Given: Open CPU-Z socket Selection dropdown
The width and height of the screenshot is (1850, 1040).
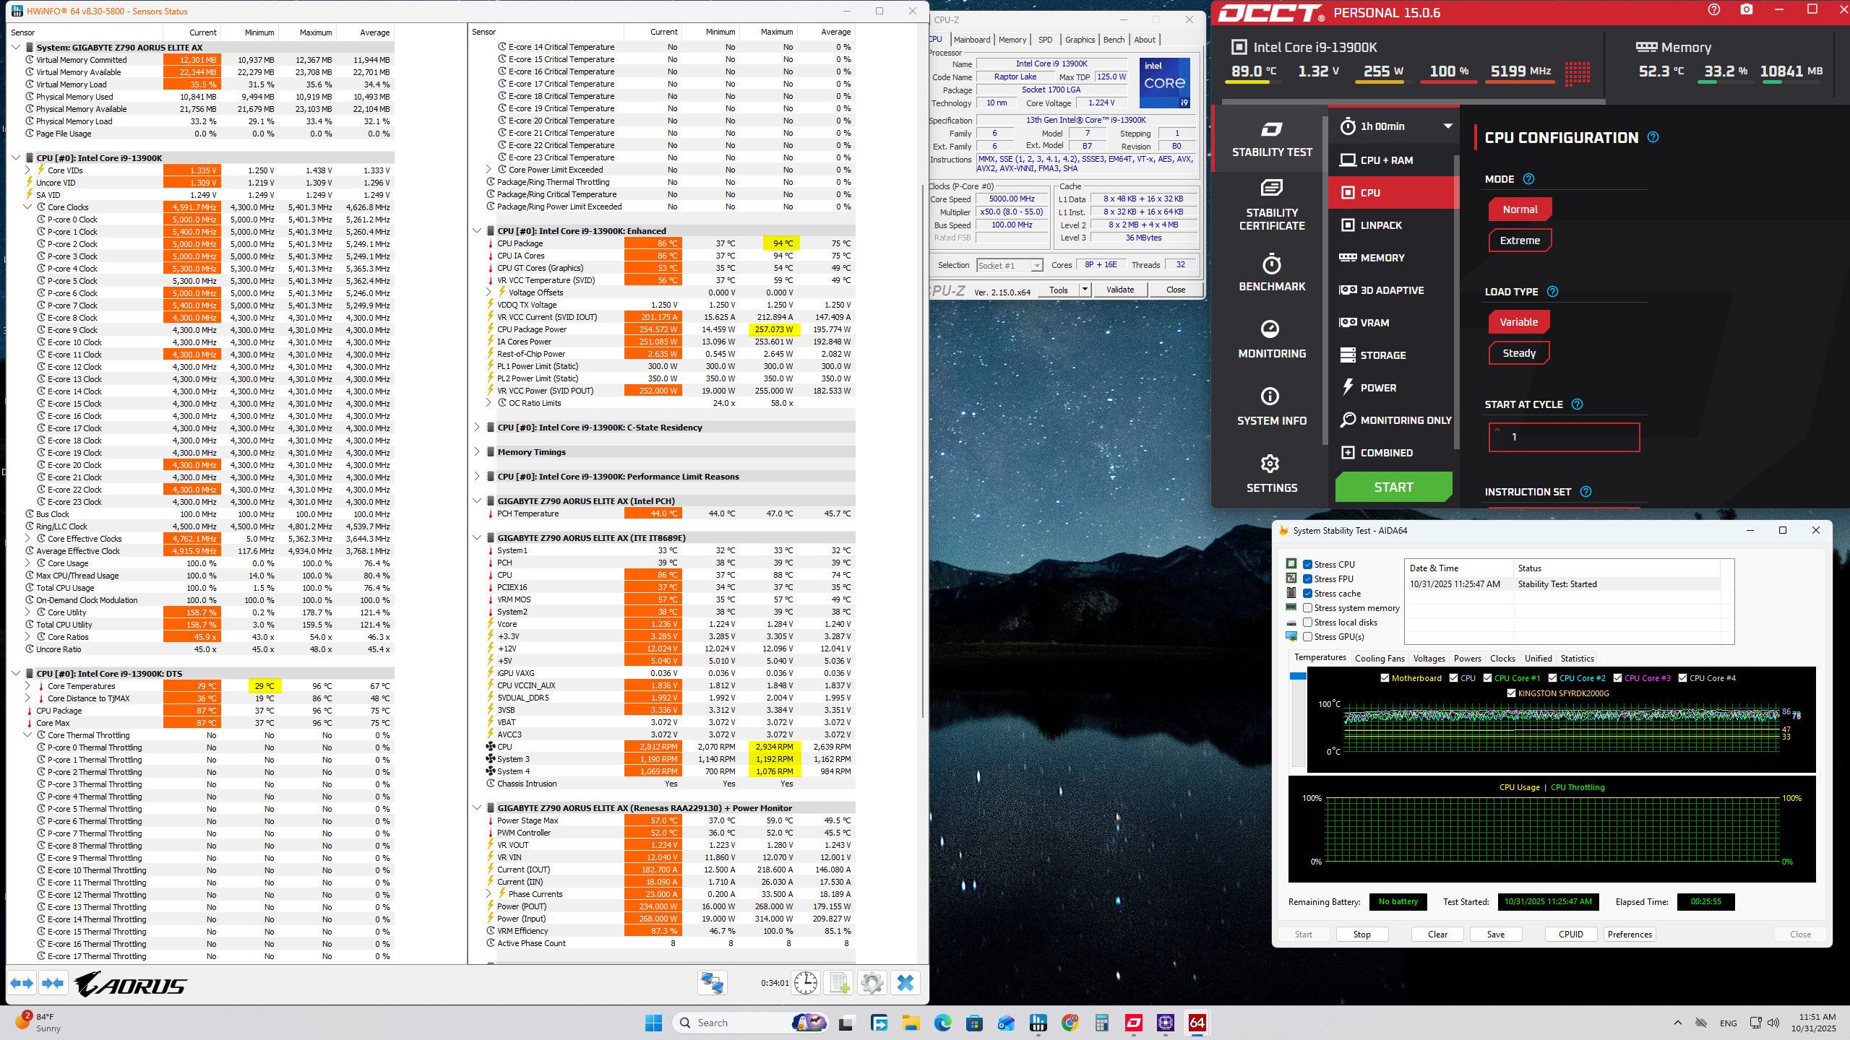Looking at the screenshot, I should click(1009, 265).
